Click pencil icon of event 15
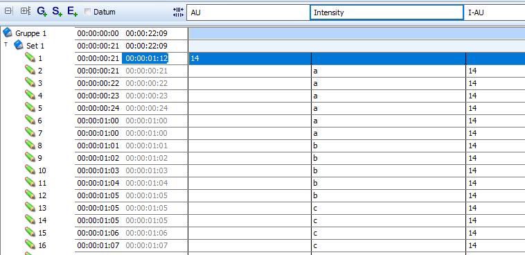 click(x=30, y=232)
